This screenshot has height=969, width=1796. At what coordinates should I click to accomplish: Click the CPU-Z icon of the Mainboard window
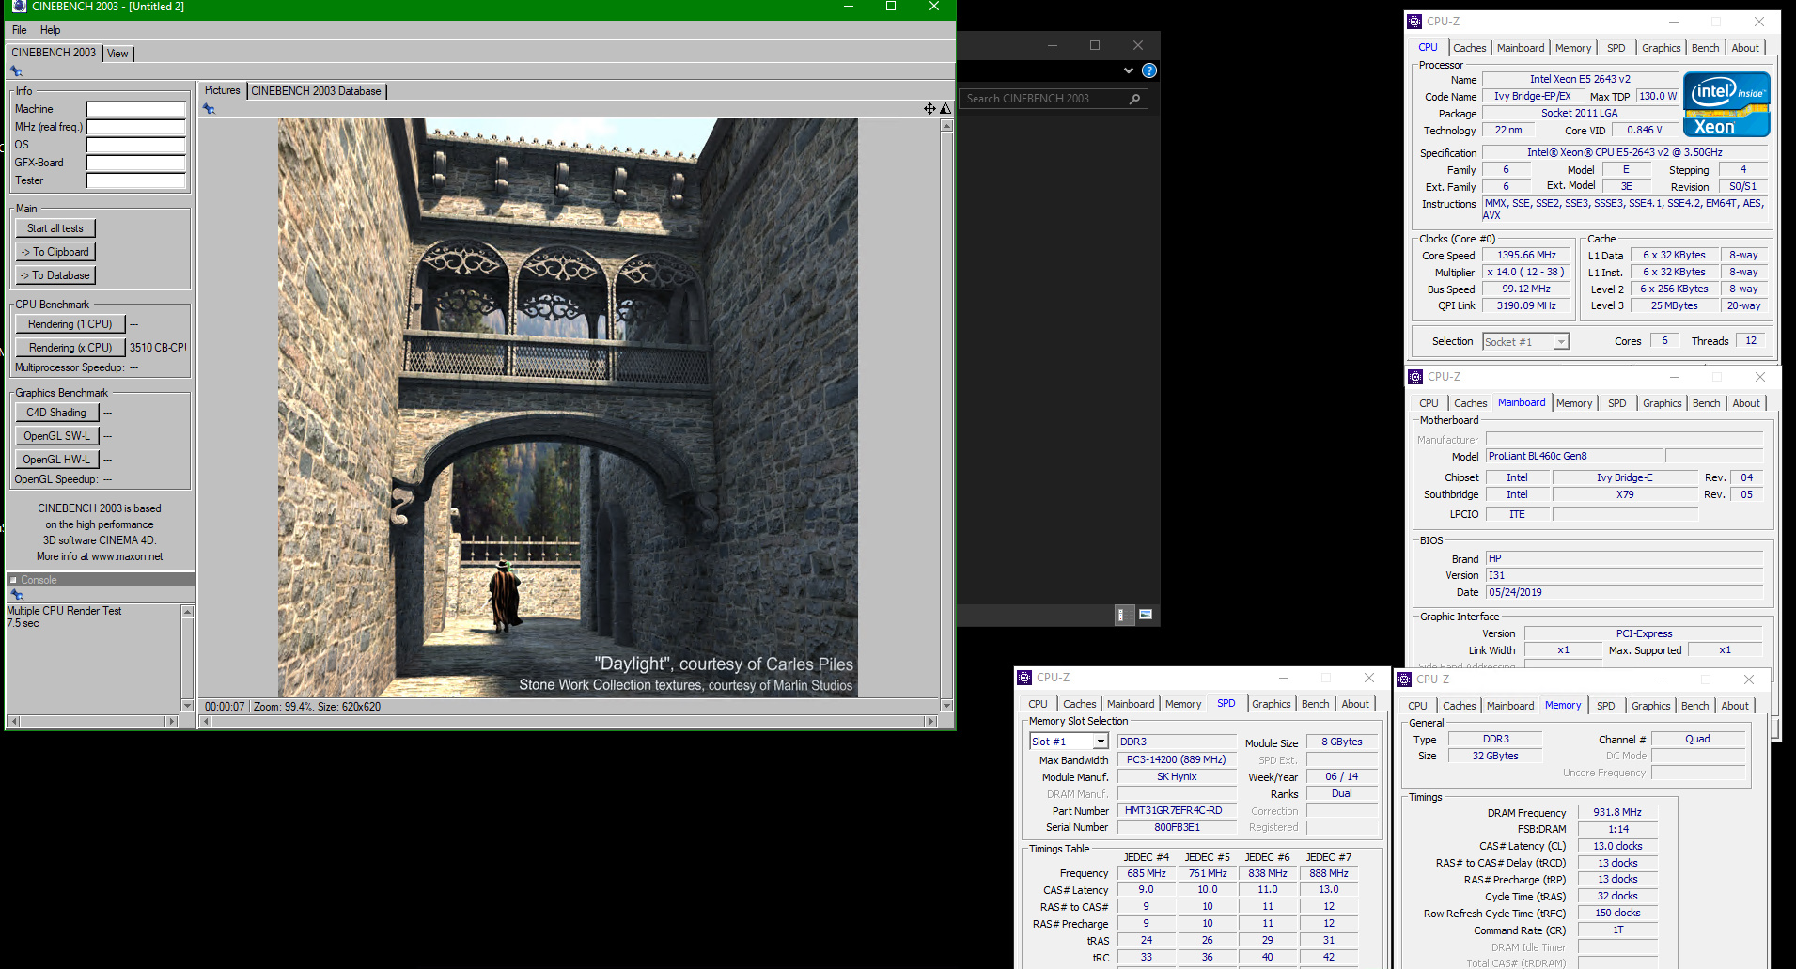[x=1415, y=377]
